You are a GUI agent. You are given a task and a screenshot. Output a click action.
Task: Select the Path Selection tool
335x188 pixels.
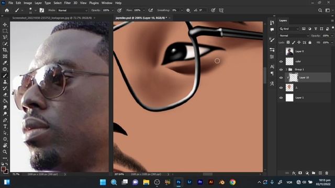[x=5, y=133]
